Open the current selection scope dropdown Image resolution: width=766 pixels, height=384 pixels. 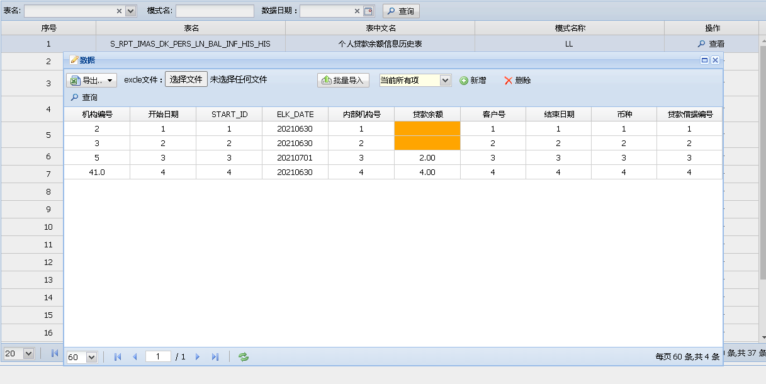445,81
